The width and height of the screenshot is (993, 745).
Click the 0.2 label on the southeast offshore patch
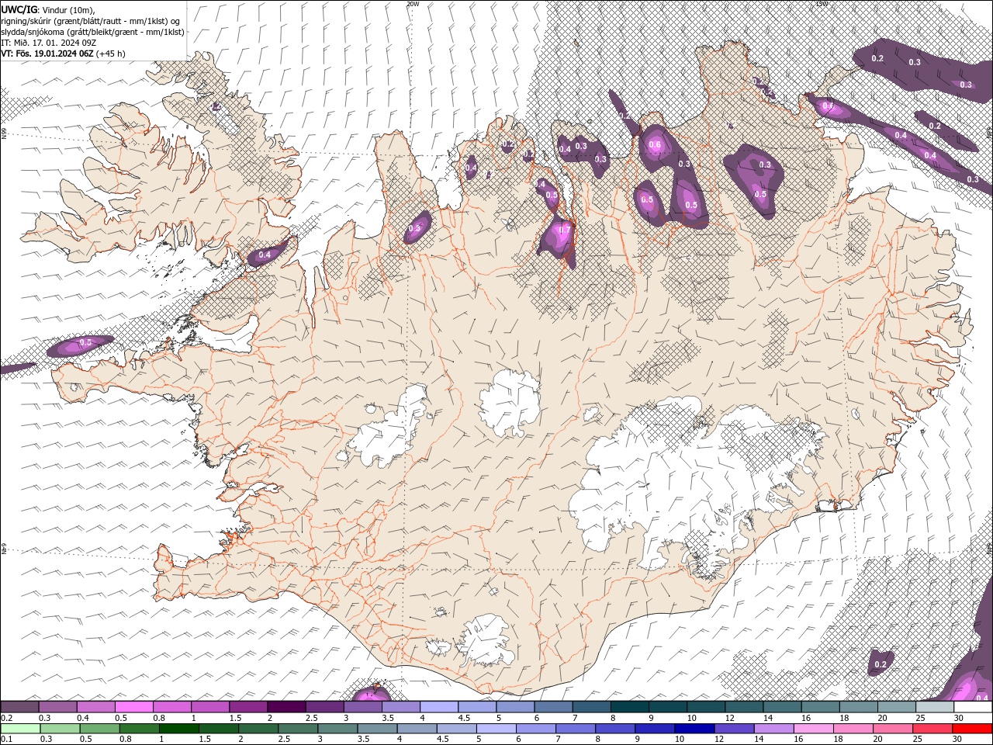pyautogui.click(x=881, y=664)
